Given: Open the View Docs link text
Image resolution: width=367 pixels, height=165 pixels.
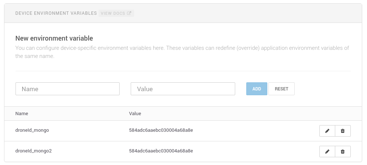Looking at the screenshot, I should pos(113,13).
